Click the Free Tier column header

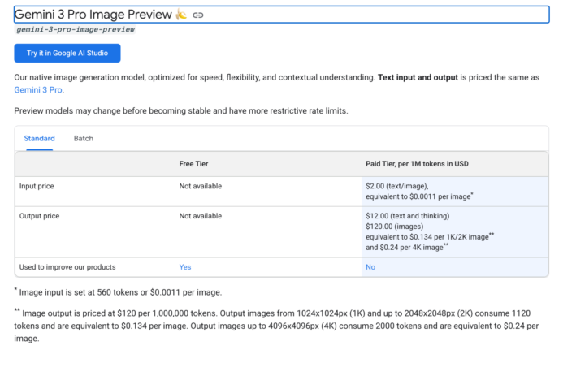tap(193, 164)
